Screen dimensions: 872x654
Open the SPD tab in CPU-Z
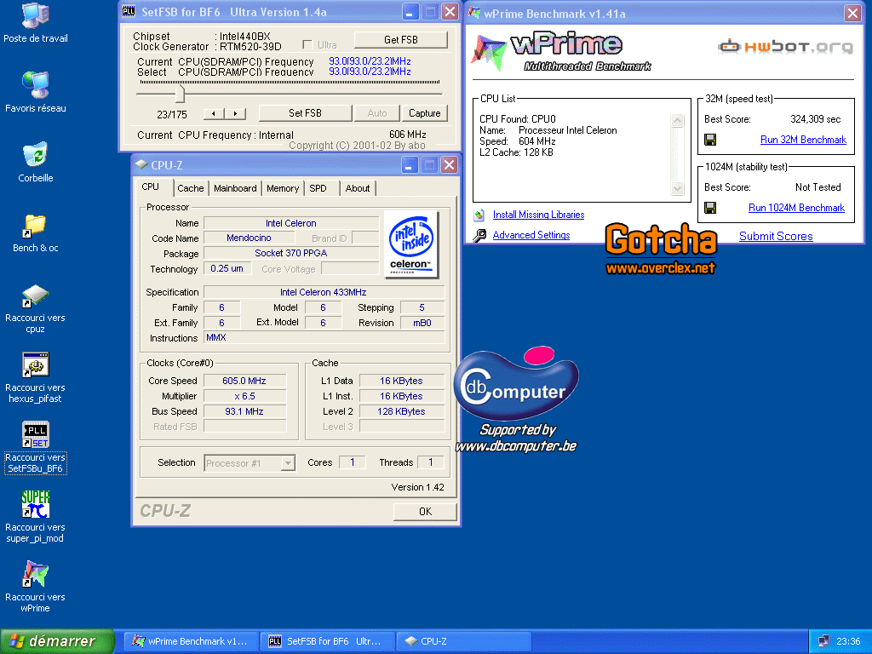pos(318,188)
